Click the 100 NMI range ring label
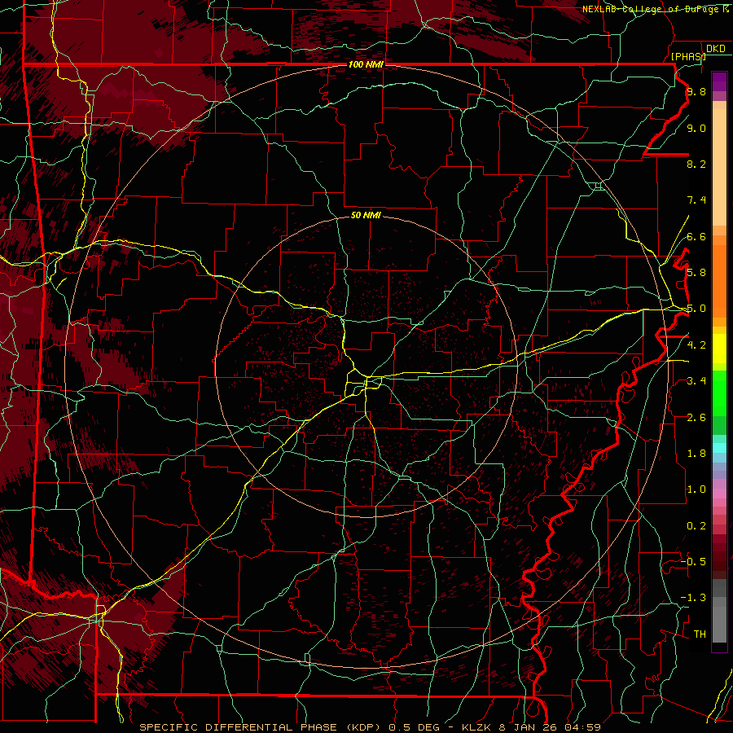The height and width of the screenshot is (733, 733). 366,64
